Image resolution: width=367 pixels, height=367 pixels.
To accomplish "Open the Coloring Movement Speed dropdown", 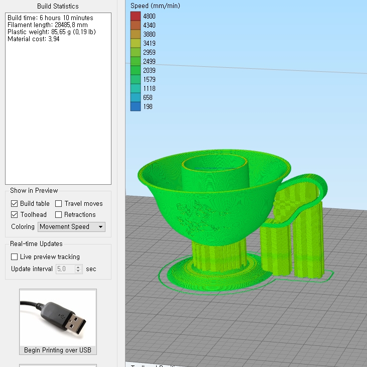I will [71, 227].
